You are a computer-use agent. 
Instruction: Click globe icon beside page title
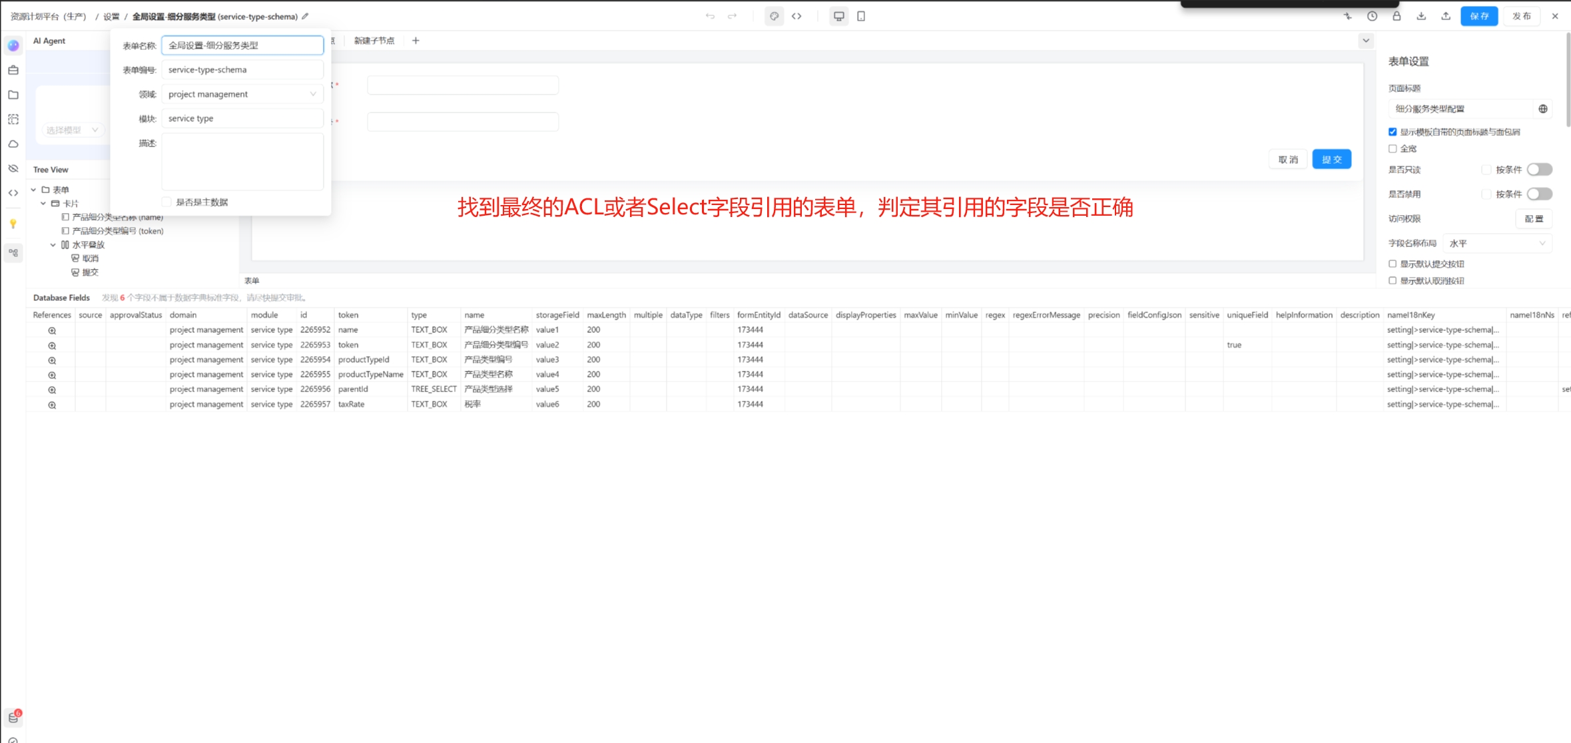[x=1543, y=109]
